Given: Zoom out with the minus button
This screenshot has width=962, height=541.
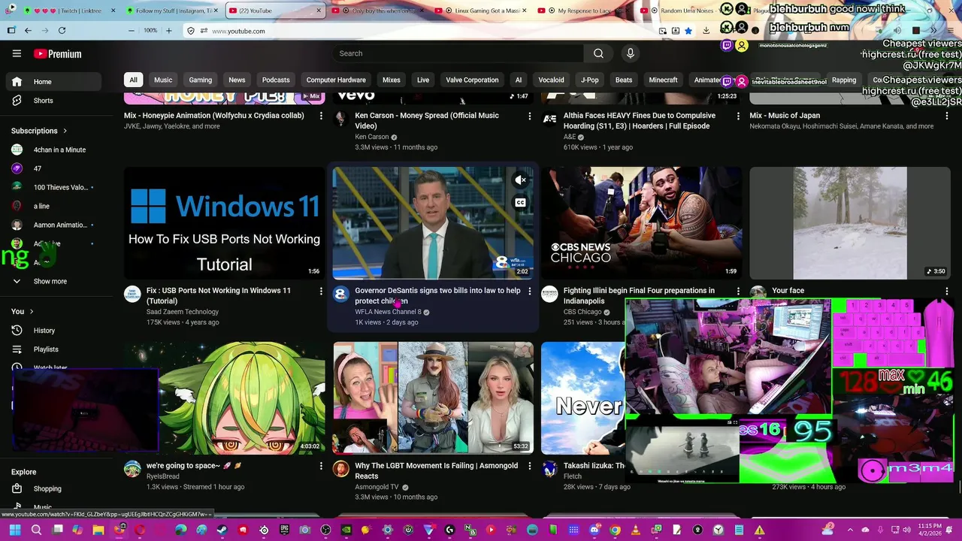Looking at the screenshot, I should click(x=132, y=31).
